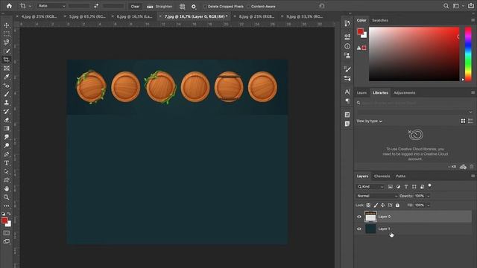Toggle Quick Mask mode
This screenshot has width=477, height=268.
(x=7, y=233)
